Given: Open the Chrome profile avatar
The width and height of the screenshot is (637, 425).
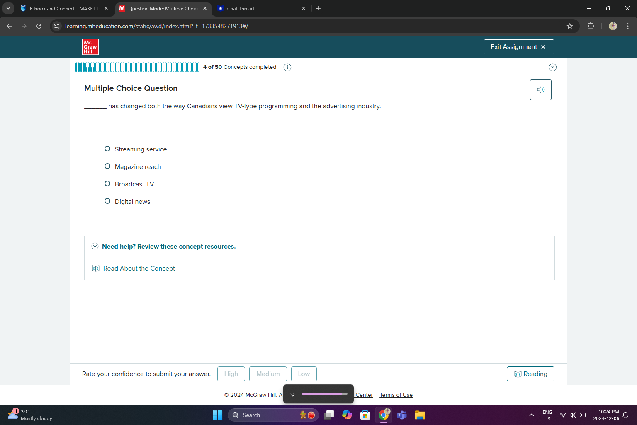Looking at the screenshot, I should point(613,26).
